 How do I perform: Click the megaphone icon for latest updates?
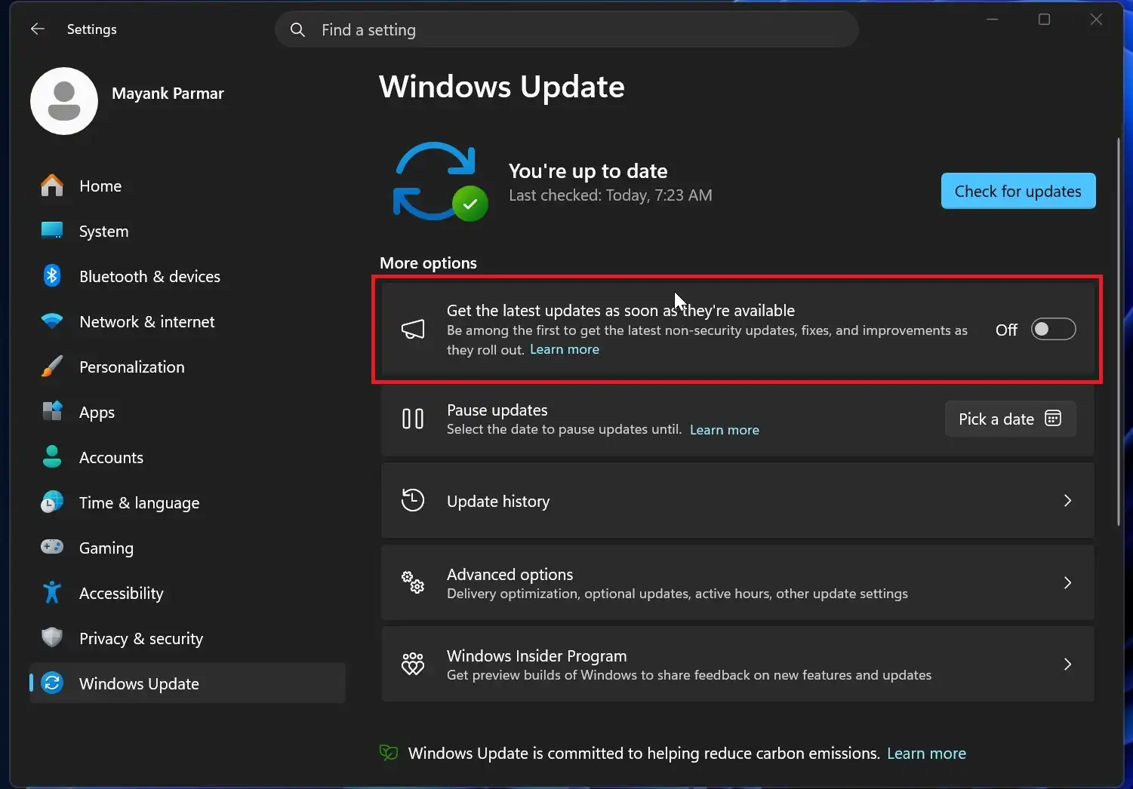tap(412, 329)
